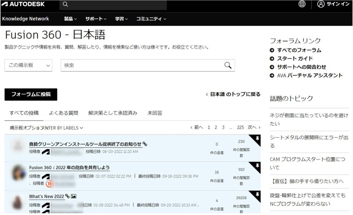Open topic ネジが側面に当たっているのを避けたい

(309, 120)
